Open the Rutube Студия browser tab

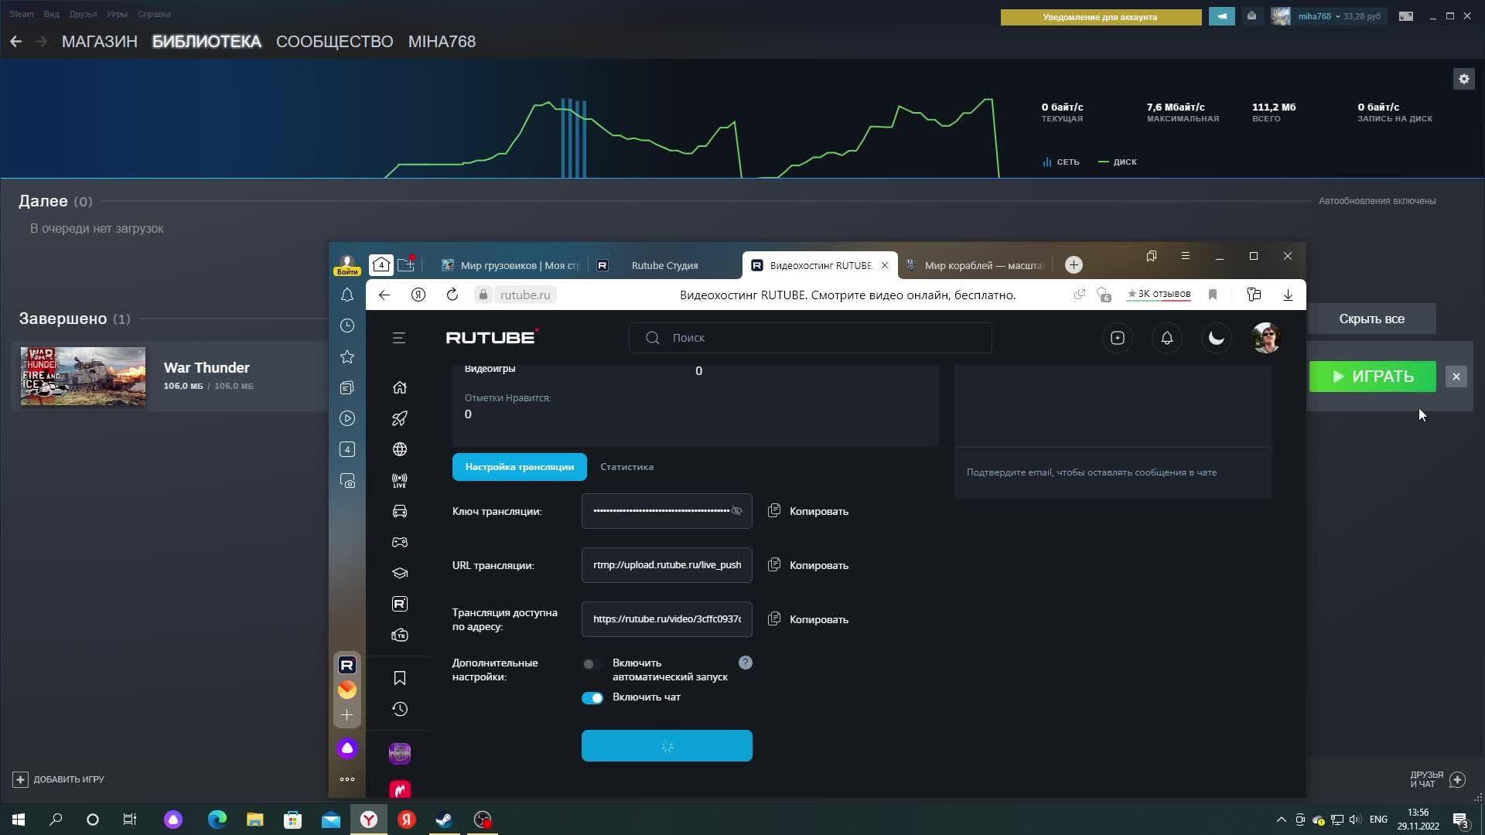[x=664, y=265]
